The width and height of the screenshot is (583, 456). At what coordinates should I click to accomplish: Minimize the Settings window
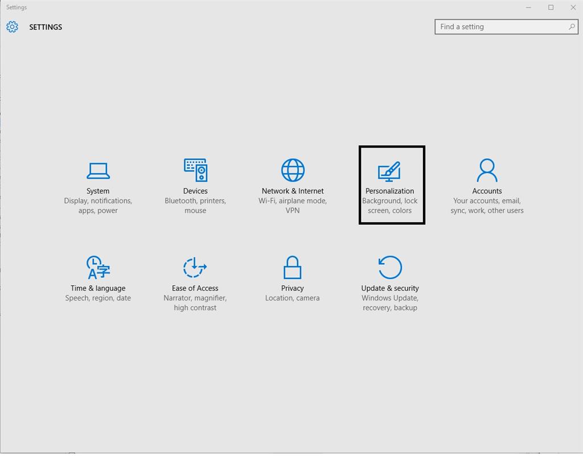point(528,7)
